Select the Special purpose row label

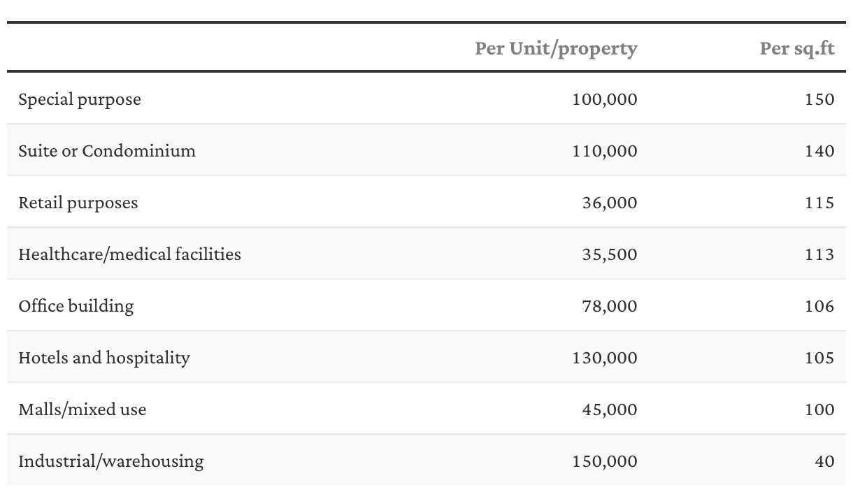(80, 99)
